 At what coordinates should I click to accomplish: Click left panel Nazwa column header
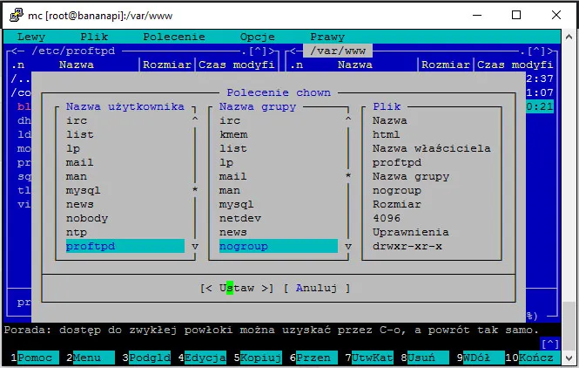tap(77, 65)
